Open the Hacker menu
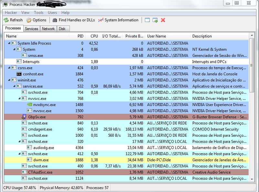 pyautogui.click(x=11, y=13)
